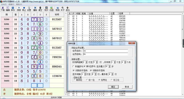Select period 5403 row
The width and height of the screenshot is (184, 99).
pyautogui.click(x=33, y=81)
